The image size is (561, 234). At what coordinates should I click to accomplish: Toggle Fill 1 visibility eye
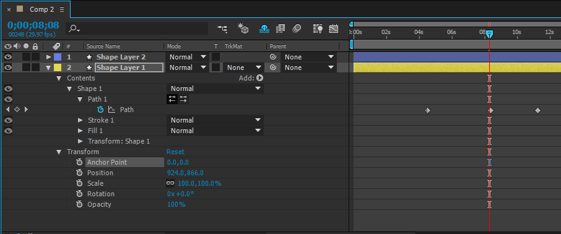(8, 131)
